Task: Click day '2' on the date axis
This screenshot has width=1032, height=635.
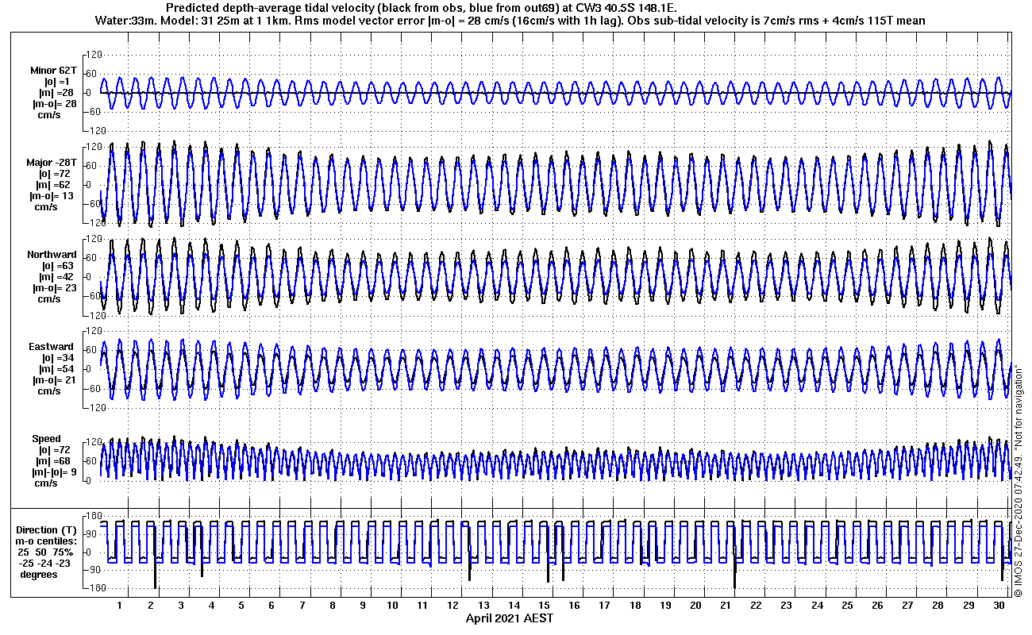Action: coord(150,606)
